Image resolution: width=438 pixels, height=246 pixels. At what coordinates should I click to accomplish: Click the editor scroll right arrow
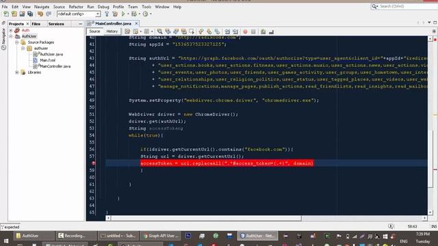[x=424, y=218]
